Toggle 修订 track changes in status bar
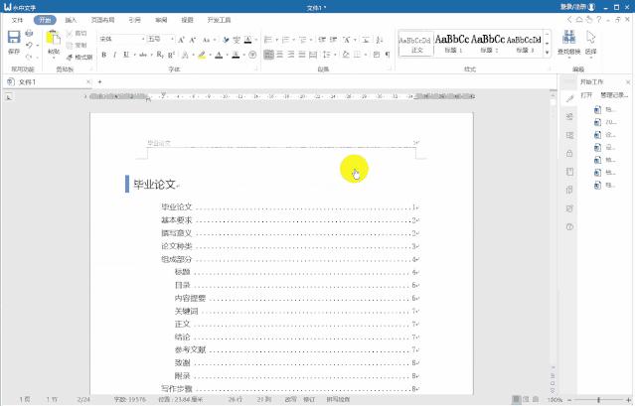This screenshot has width=635, height=406. pyautogui.click(x=309, y=399)
